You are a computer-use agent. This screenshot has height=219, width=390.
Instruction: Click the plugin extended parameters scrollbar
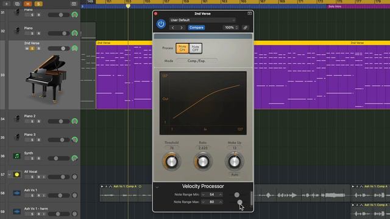tap(251, 198)
